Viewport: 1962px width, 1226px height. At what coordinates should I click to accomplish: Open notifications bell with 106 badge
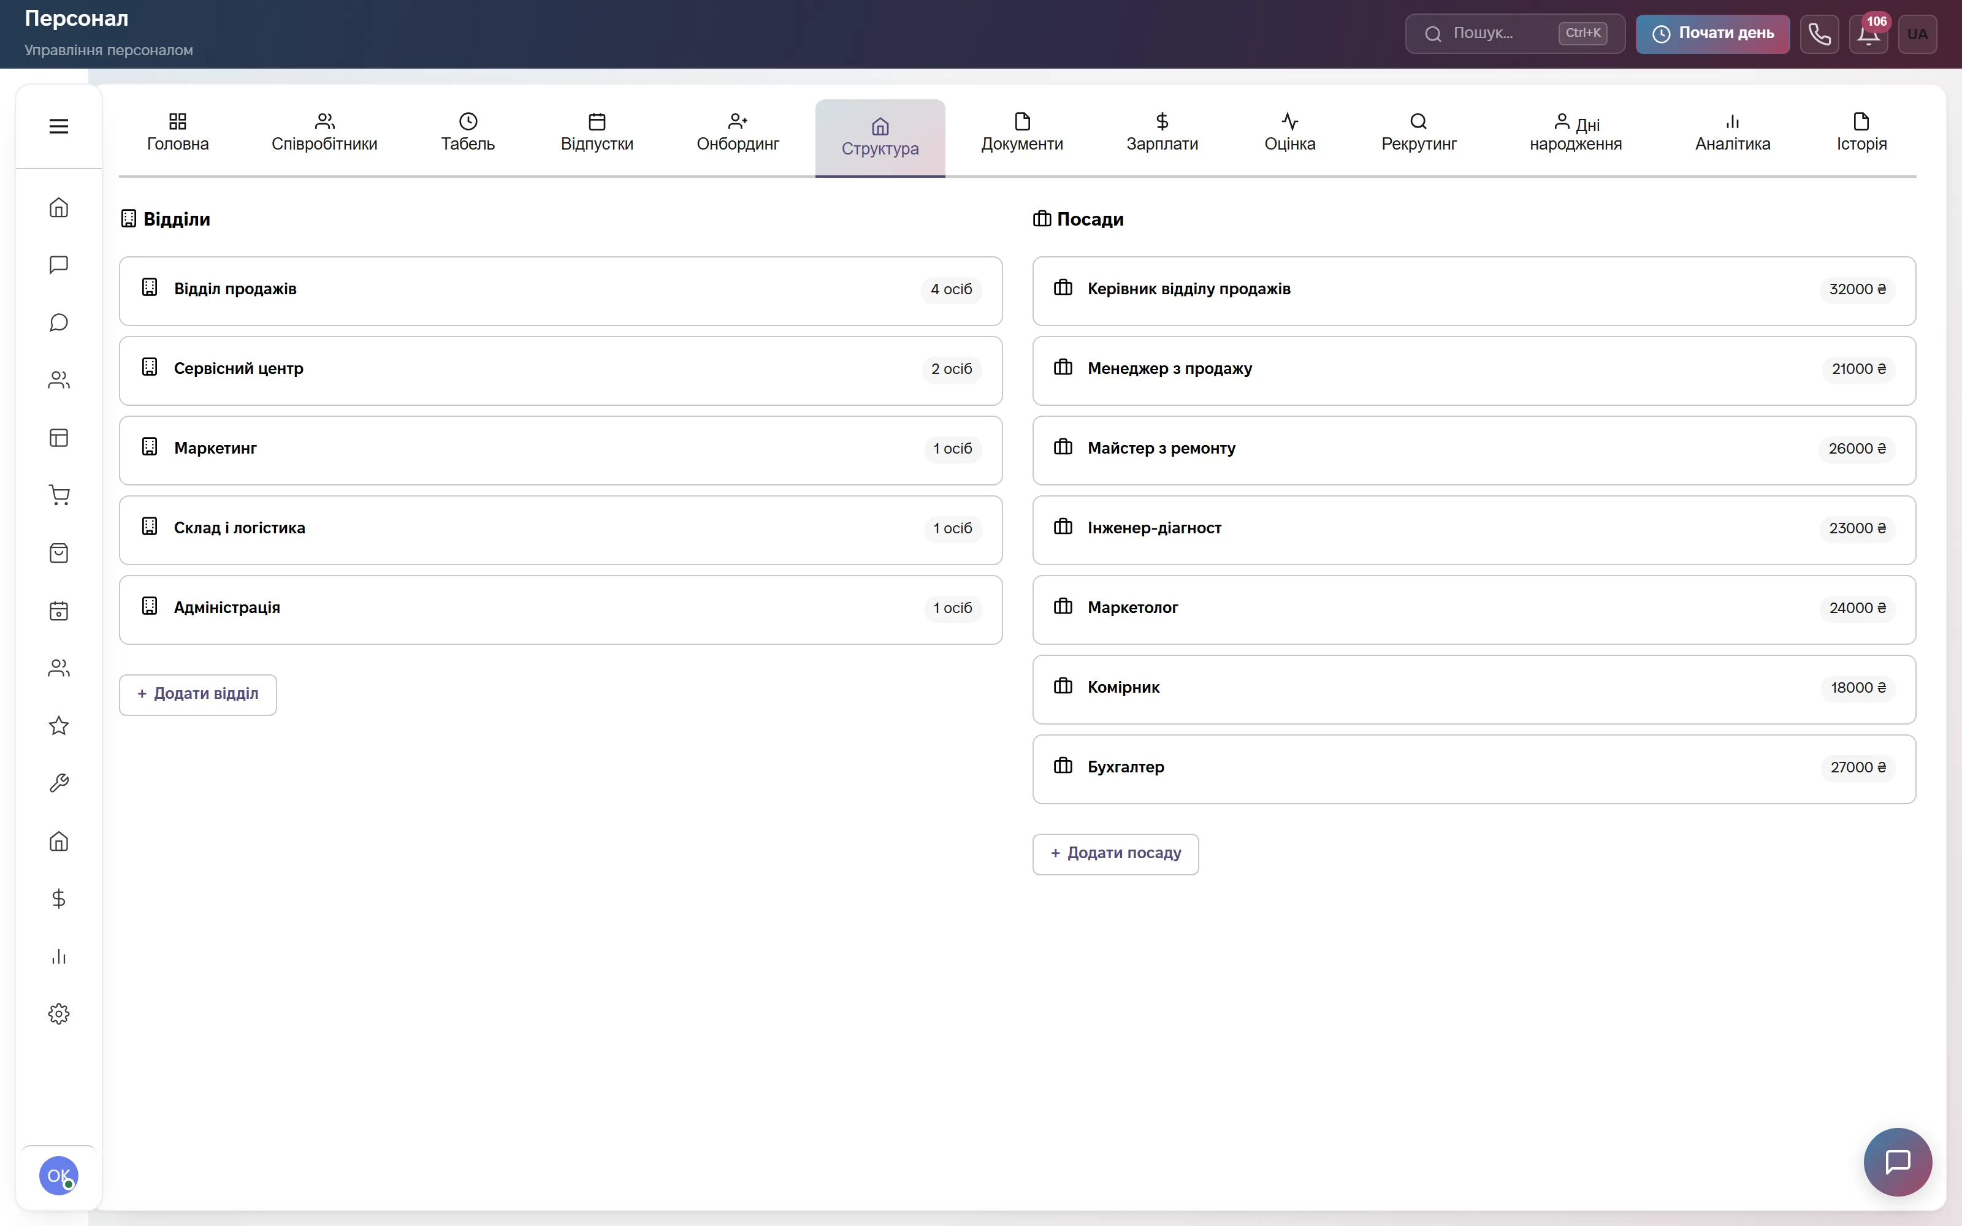(x=1869, y=34)
